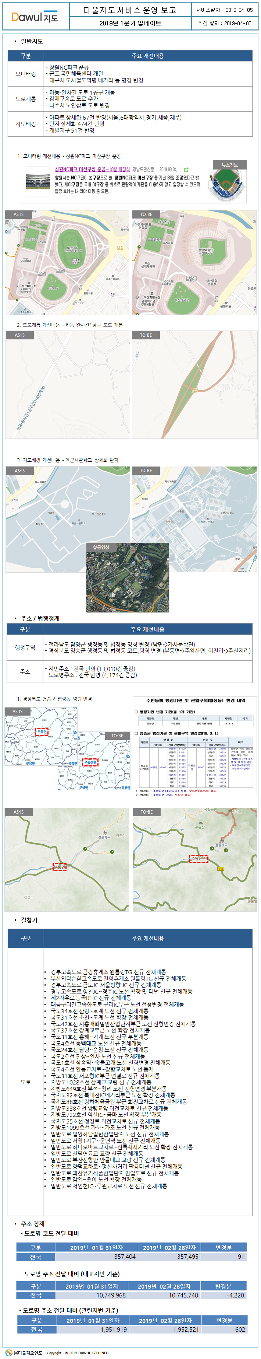Select the 일반도로 서인천IC~루원교차로 item
Viewport: 261px width, 1359px height.
[x=108, y=1187]
